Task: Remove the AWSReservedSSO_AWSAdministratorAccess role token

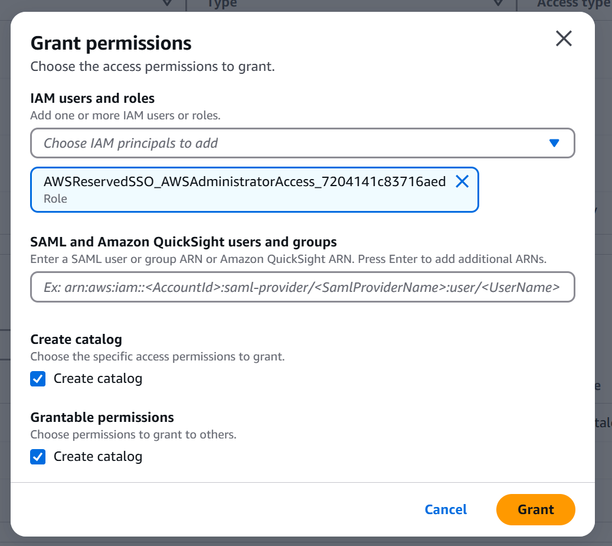Action: click(x=462, y=182)
